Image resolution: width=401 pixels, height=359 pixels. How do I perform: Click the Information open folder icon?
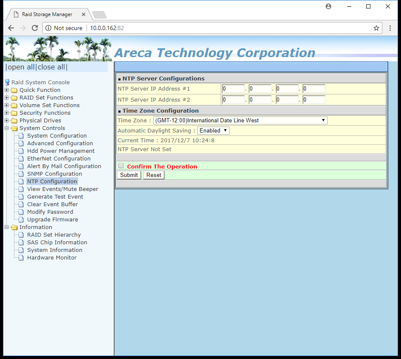coord(14,227)
